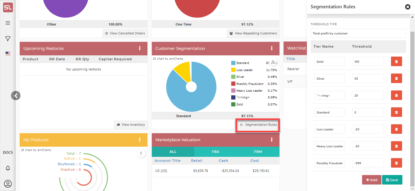Screen dimensions: 415x191
Task: Delete the "><img> tier row
Action: point(397,95)
